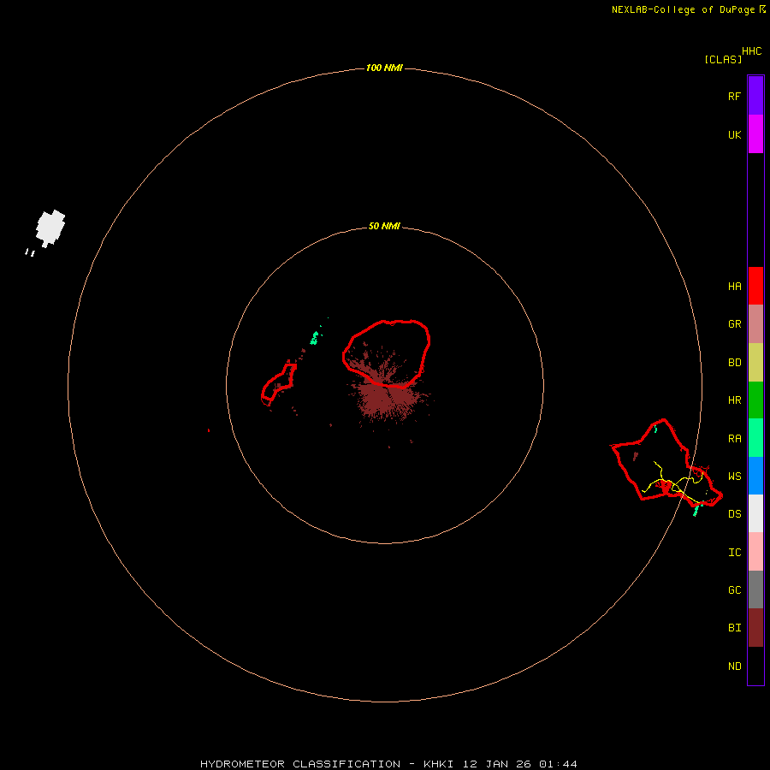
Task: Click the white dry snow echo blob
Action: click(50, 228)
